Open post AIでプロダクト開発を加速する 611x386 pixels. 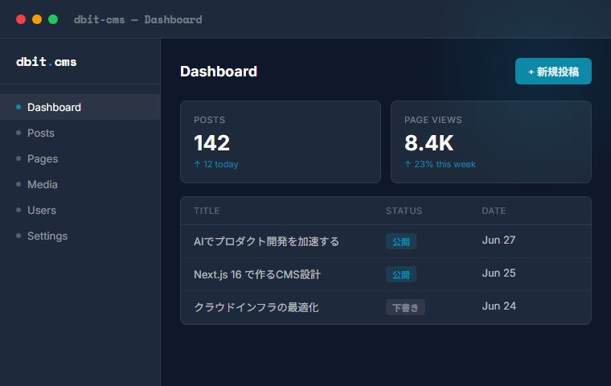266,241
